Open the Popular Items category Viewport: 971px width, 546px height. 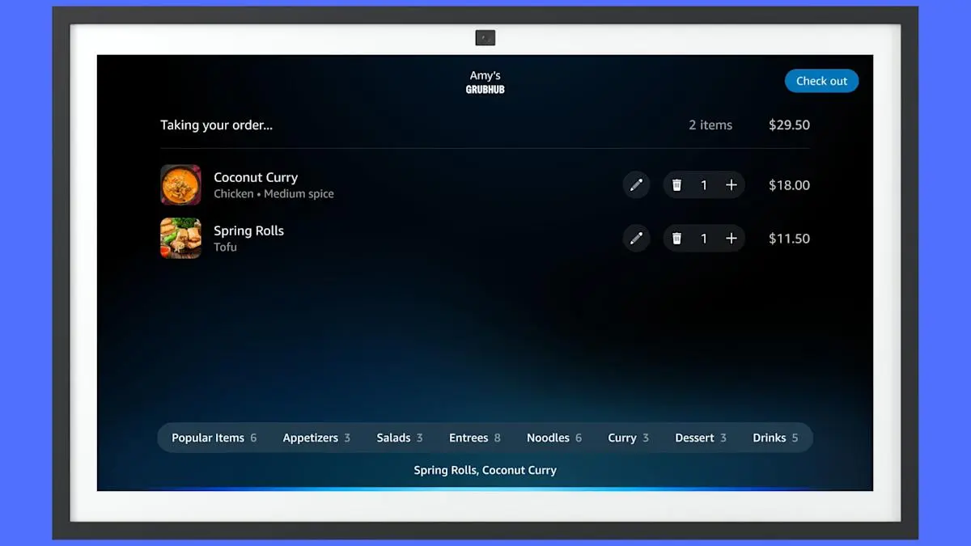point(214,438)
